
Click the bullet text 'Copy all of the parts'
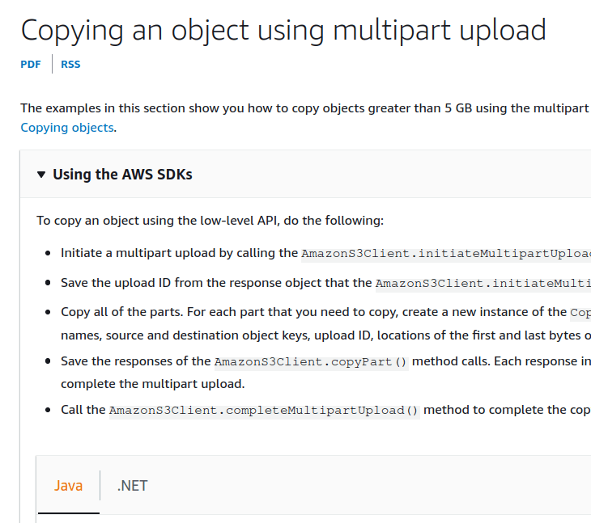pos(121,312)
